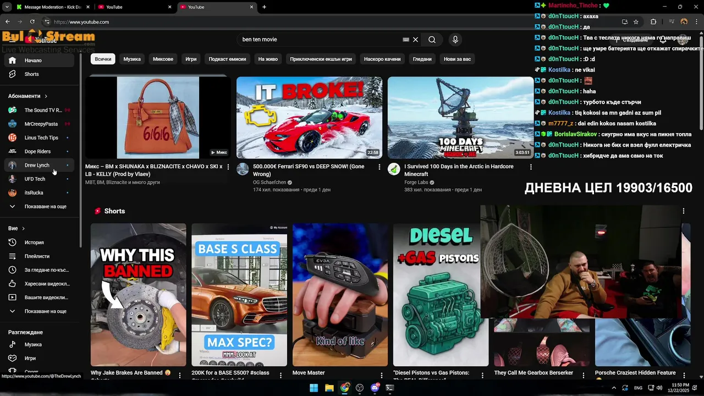Viewport: 704px width, 396px height.
Task: Select the Музика filter chip
Action: (x=132, y=59)
